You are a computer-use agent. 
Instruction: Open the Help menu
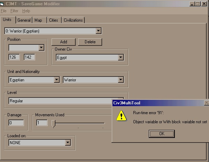26,11
